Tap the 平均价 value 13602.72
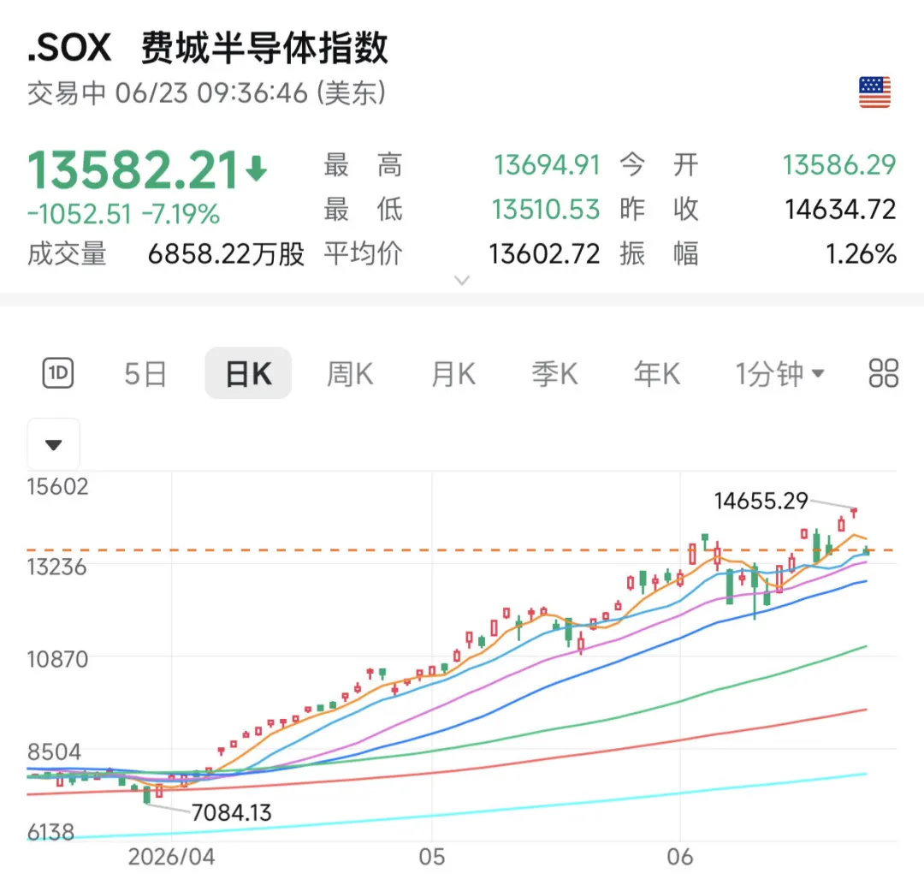924x879 pixels. click(544, 254)
